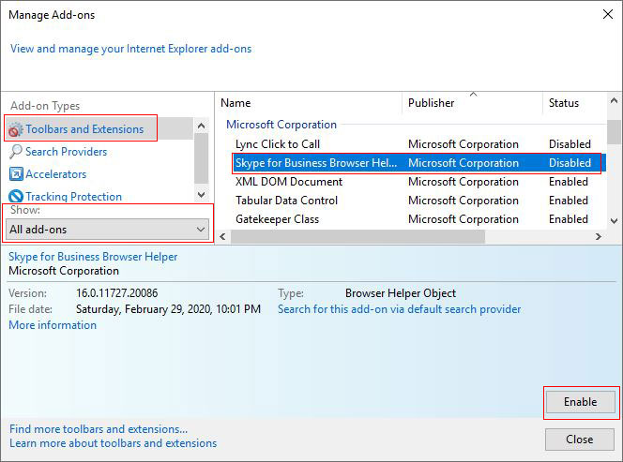Viewport: 623px width, 462px height.
Task: Select Skype for Business Browser Helper row
Action: (419, 163)
